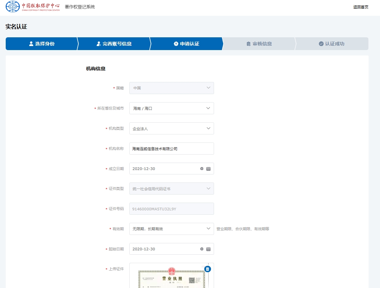Clear the 成立日期 date with the x icon
Screen dimensions: 380x288
pyautogui.click(x=202, y=169)
